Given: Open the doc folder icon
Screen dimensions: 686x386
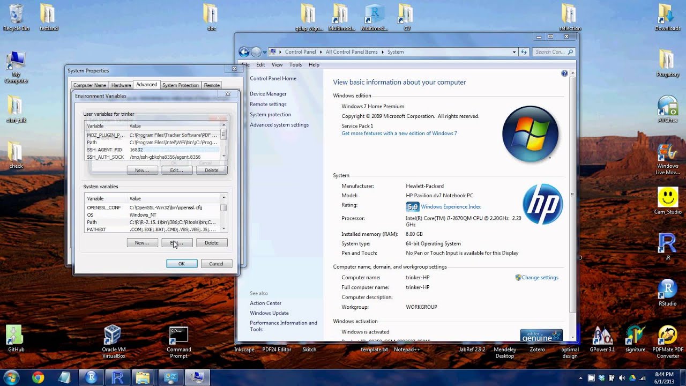Looking at the screenshot, I should [211, 17].
